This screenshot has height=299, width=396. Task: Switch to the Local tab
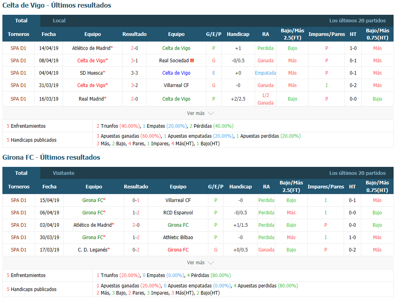tap(59, 21)
